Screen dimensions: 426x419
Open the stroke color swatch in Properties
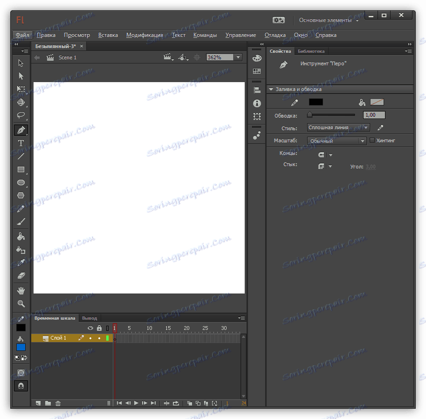tap(316, 102)
